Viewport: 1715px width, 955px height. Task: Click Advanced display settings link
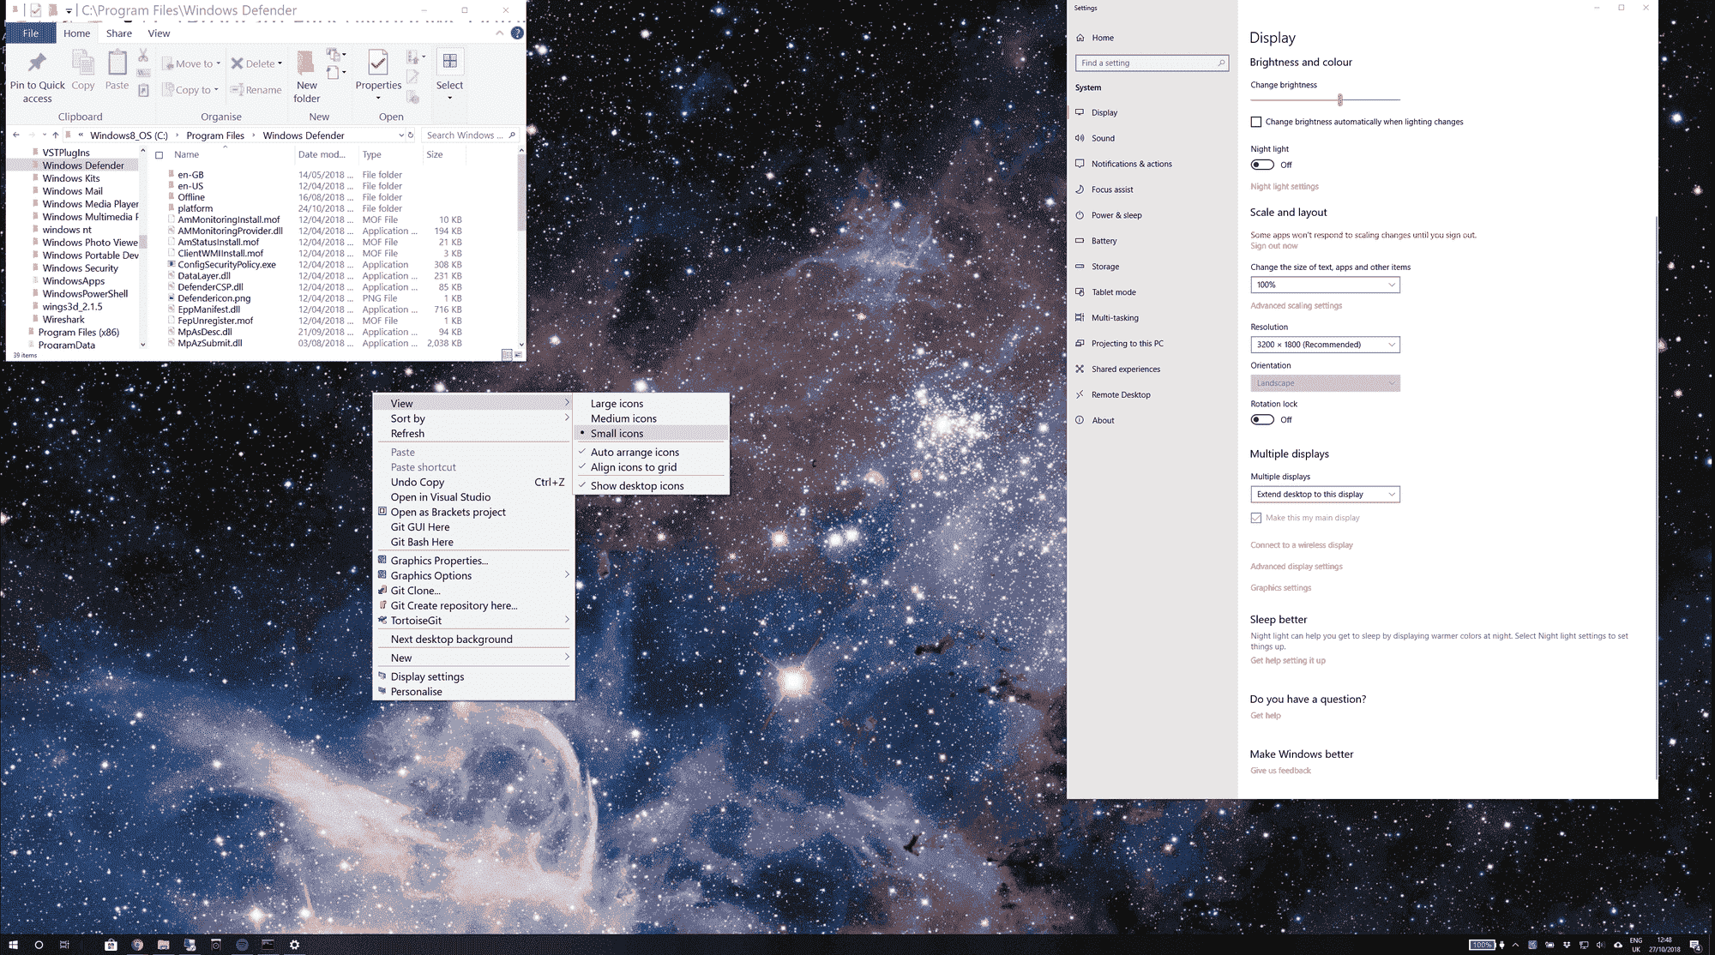tap(1296, 567)
